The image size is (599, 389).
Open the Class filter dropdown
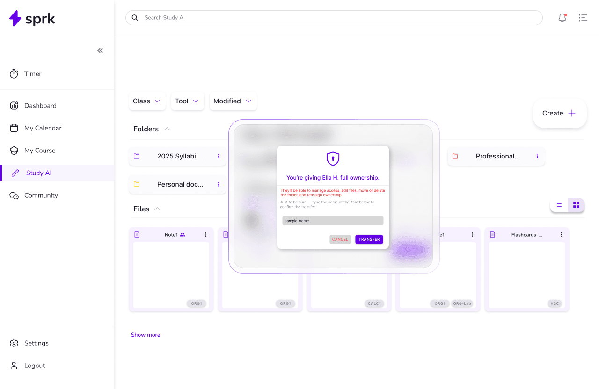point(147,101)
